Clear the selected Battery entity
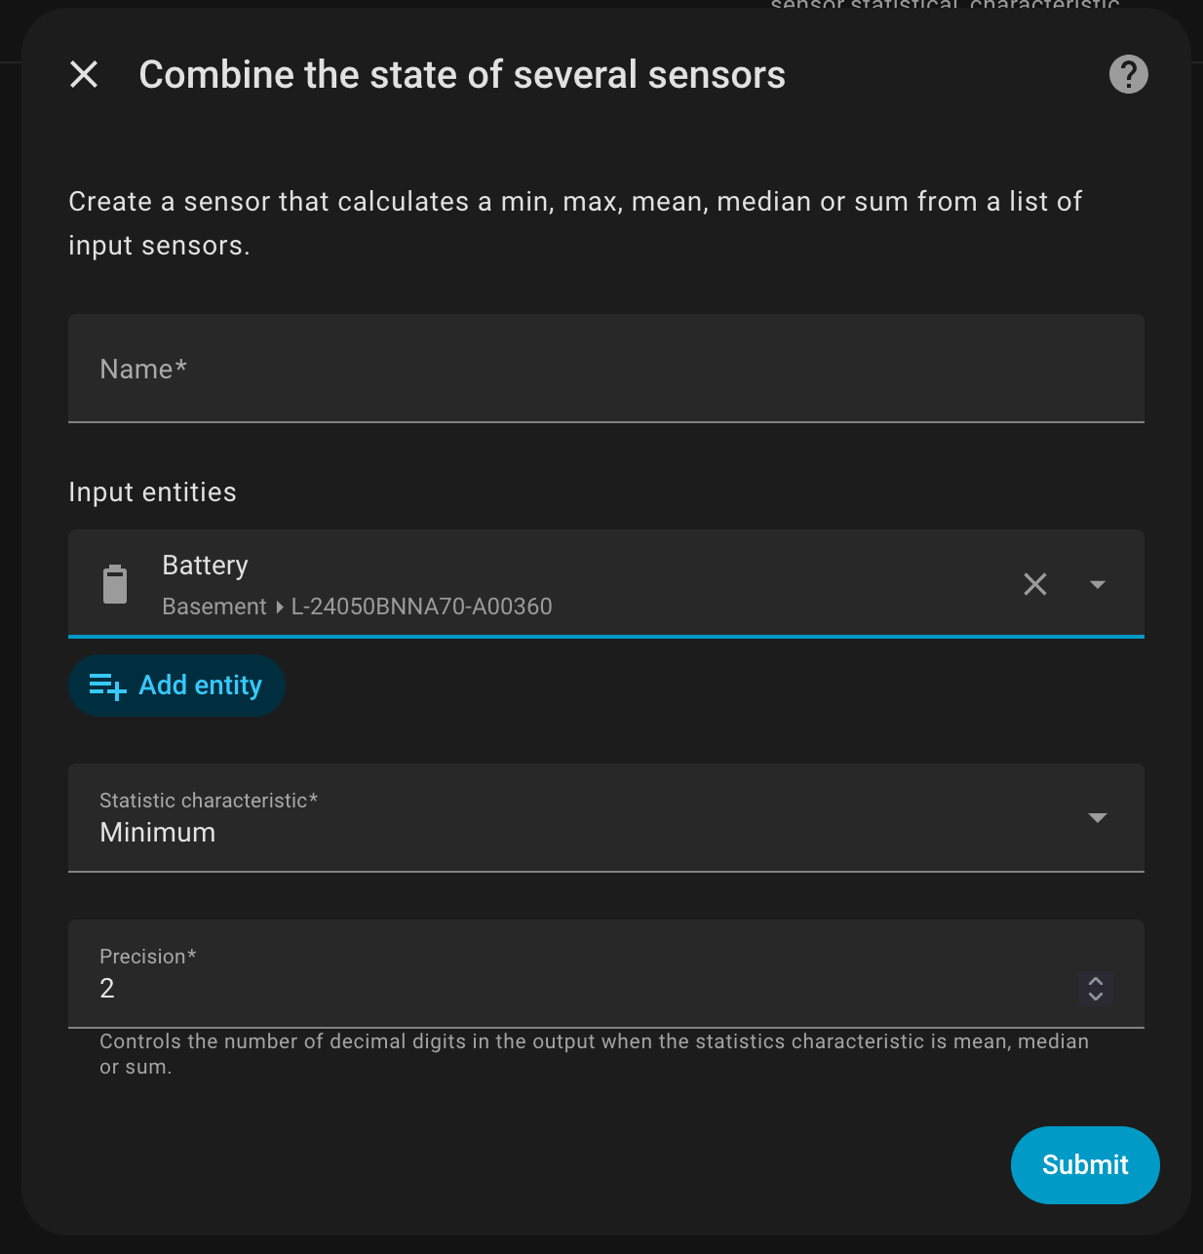 click(x=1035, y=584)
